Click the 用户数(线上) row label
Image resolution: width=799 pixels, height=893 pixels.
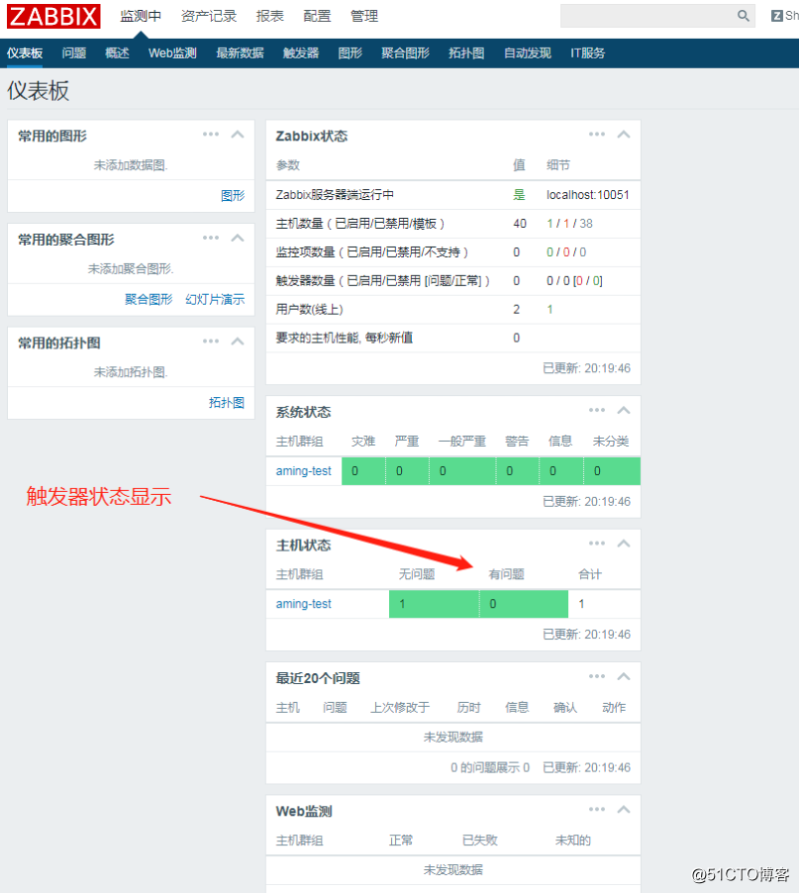(309, 309)
